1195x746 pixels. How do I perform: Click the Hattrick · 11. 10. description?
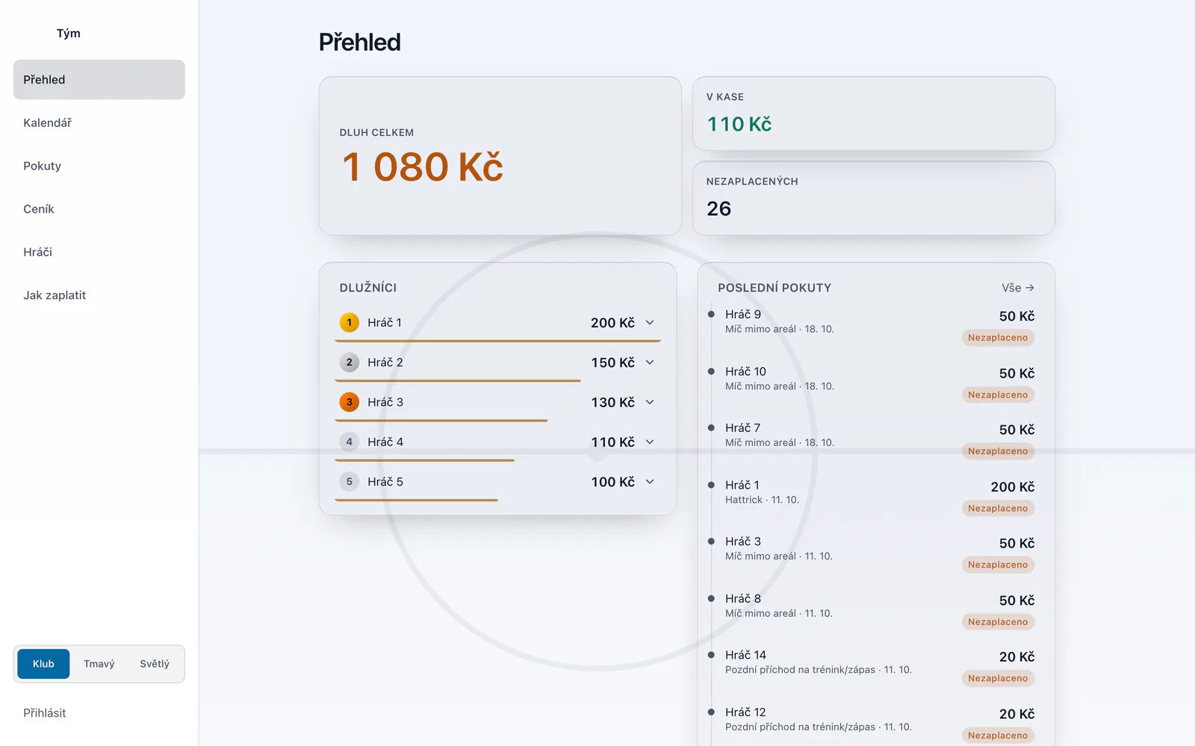pos(762,500)
